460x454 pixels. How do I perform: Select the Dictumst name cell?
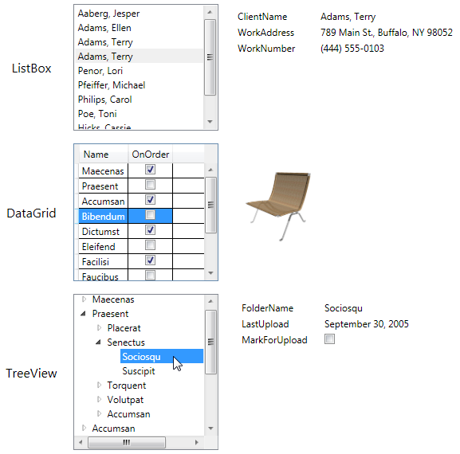coord(104,232)
